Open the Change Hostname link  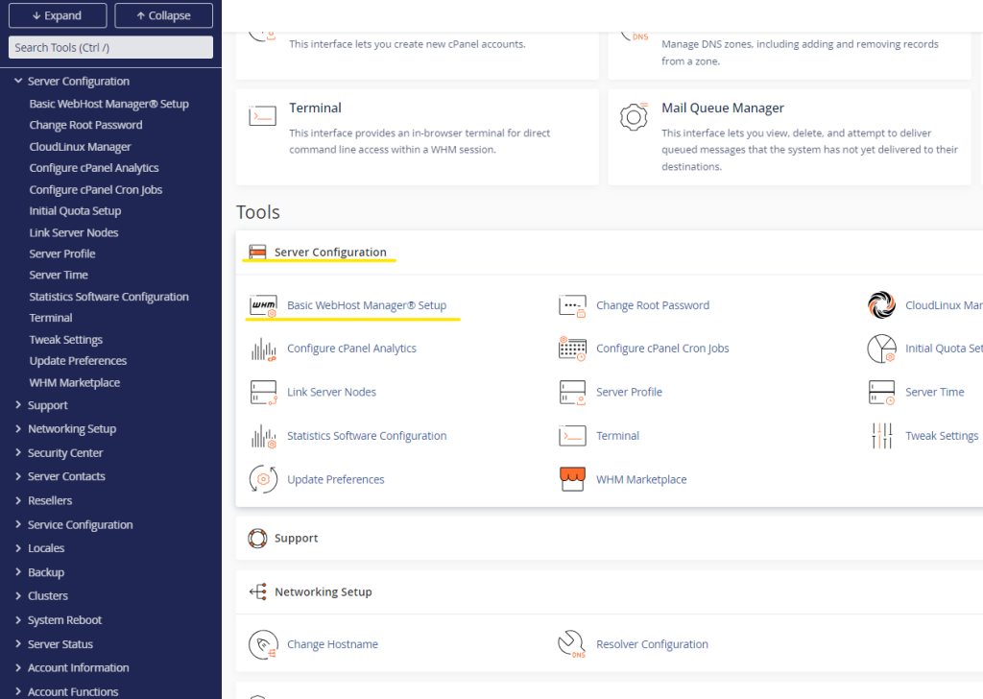332,644
